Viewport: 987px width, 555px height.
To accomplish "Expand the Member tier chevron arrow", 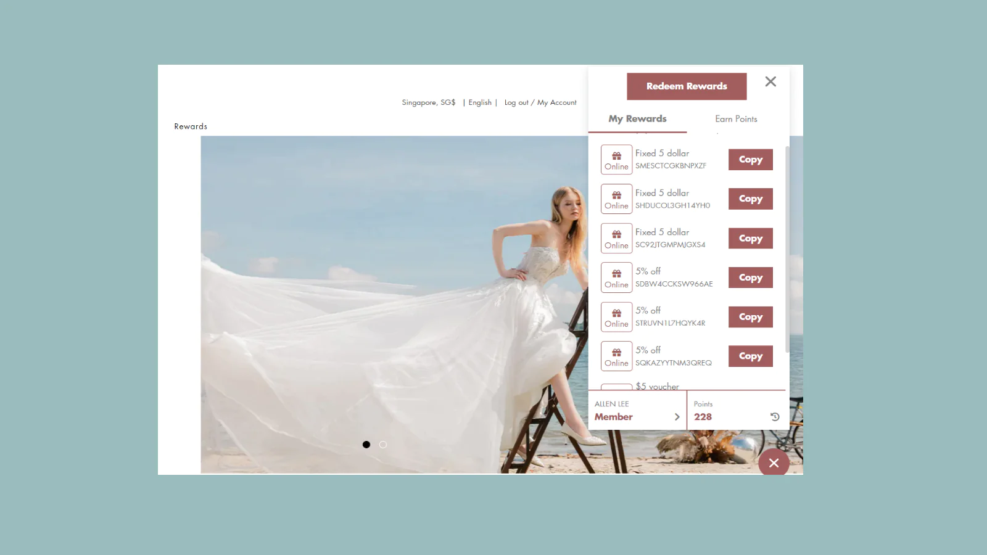I will [677, 417].
